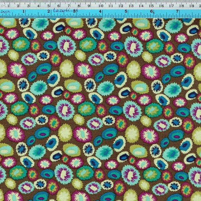Screen dimensions: 201x201
Task: Click the number 10 on the centimeter ruler
Action: click(x=101, y=6)
